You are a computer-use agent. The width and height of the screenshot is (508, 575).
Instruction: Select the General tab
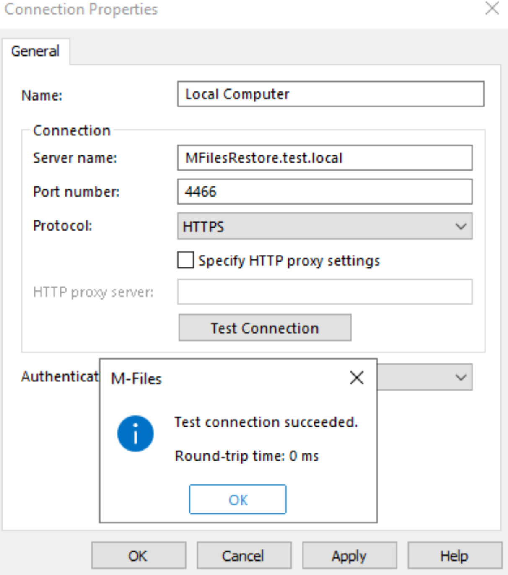[35, 51]
